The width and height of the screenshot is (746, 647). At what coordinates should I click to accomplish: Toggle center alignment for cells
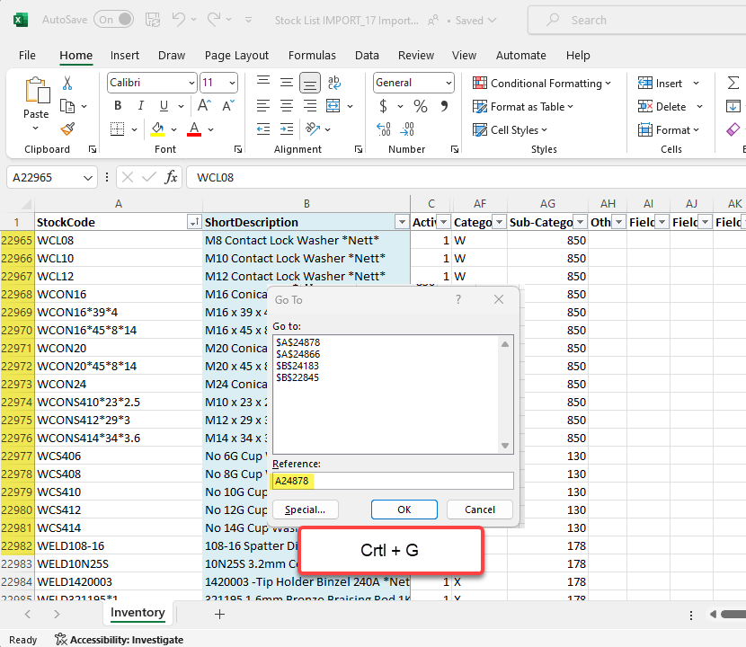286,106
